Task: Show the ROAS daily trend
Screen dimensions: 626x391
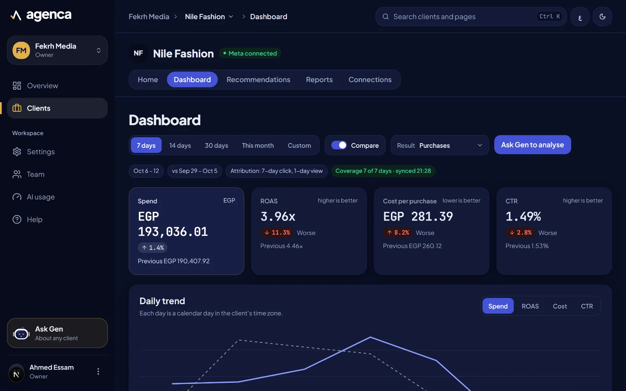Action: tap(530, 306)
